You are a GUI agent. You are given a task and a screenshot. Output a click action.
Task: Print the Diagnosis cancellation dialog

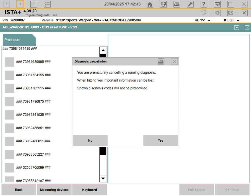161,61
